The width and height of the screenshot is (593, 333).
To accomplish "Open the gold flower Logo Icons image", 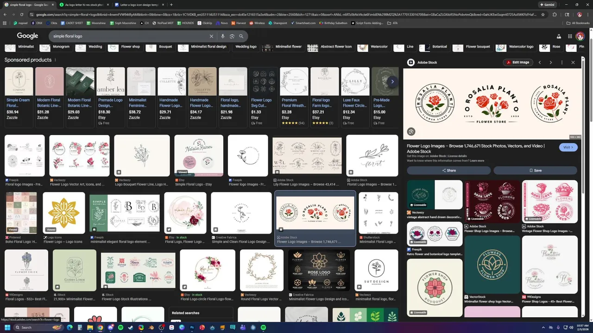I will tap(64, 213).
